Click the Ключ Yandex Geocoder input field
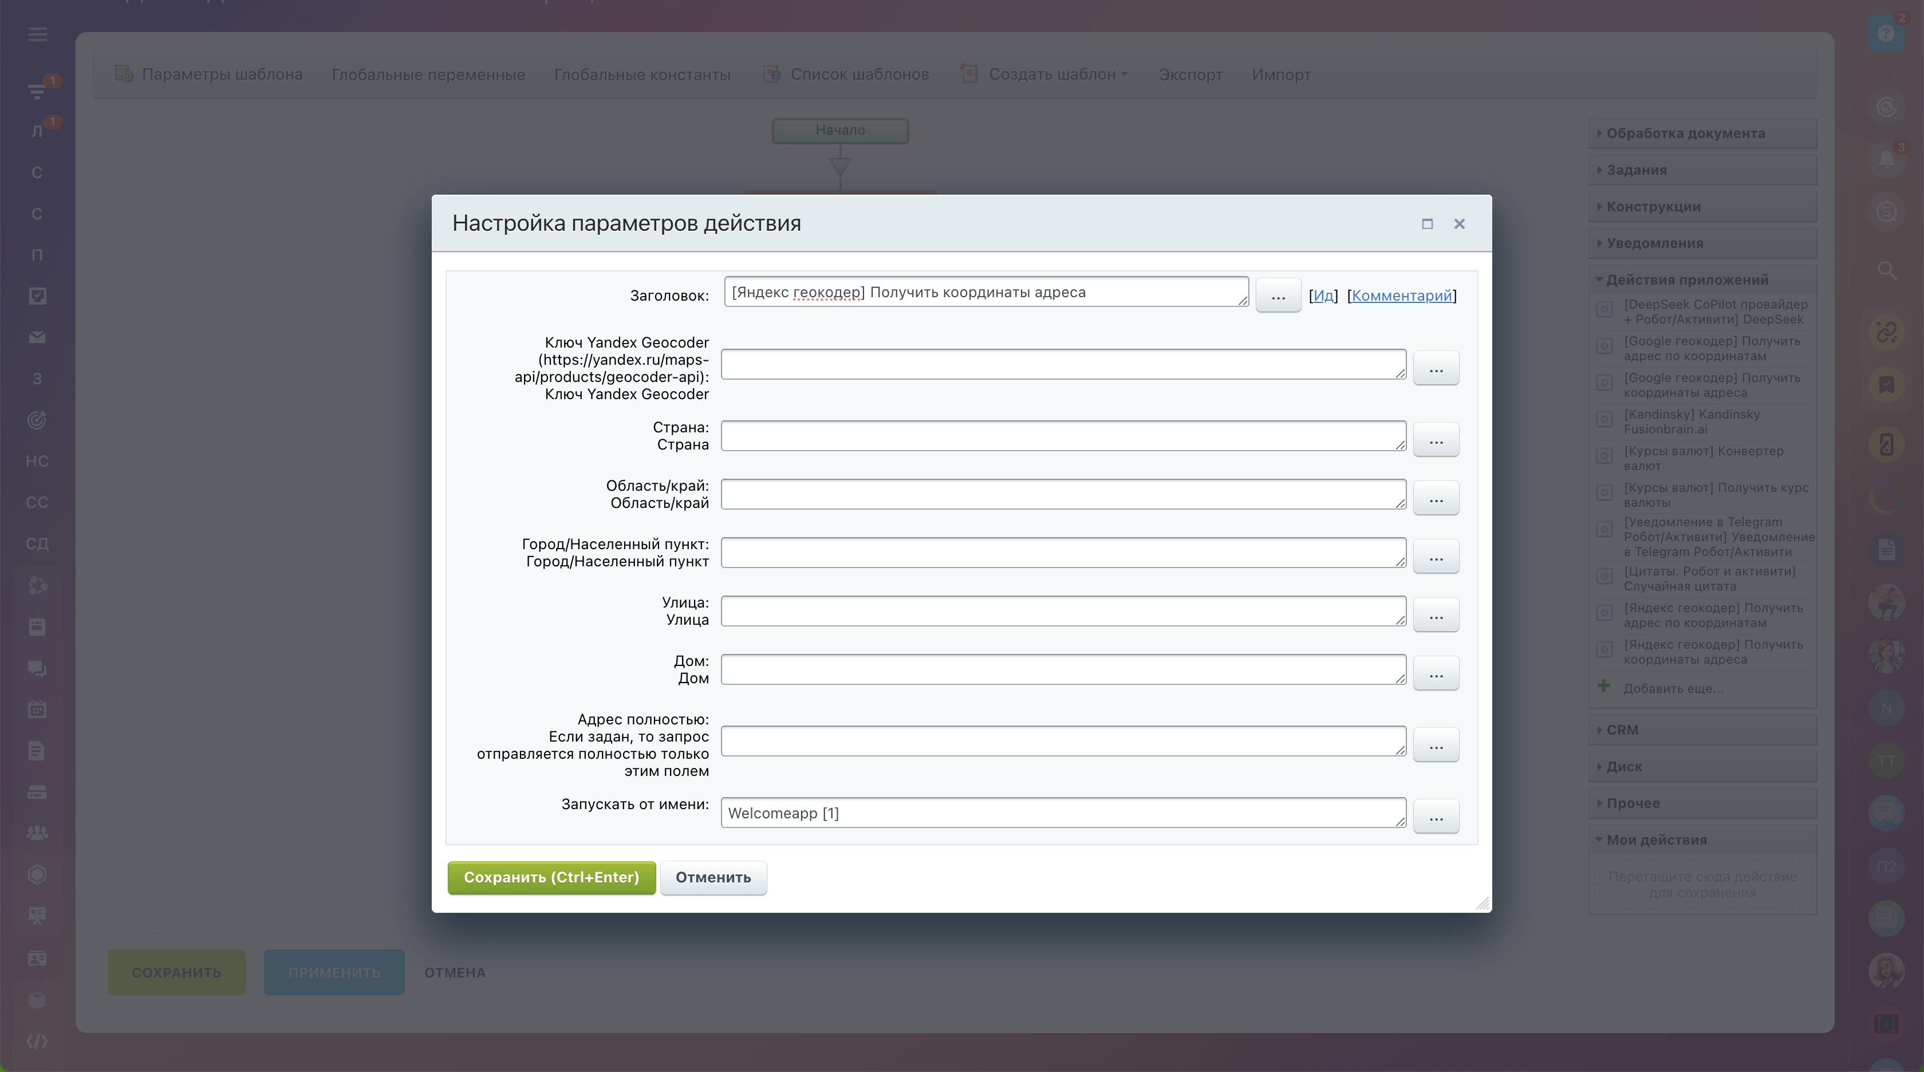The height and width of the screenshot is (1072, 1924). [1062, 365]
